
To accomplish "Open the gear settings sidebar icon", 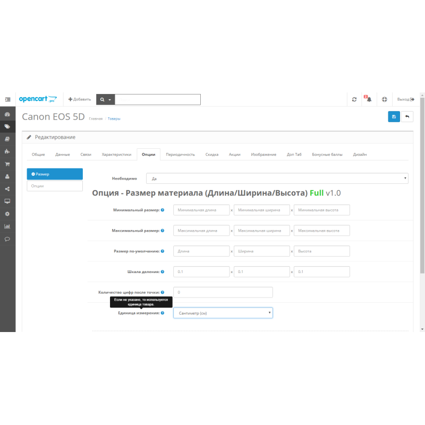I will 7,214.
